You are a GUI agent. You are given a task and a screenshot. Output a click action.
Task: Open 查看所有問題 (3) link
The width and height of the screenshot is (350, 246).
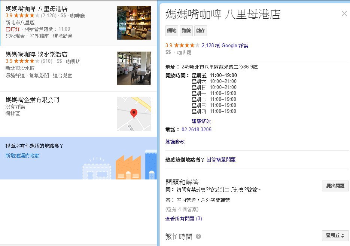pyautogui.click(x=183, y=219)
